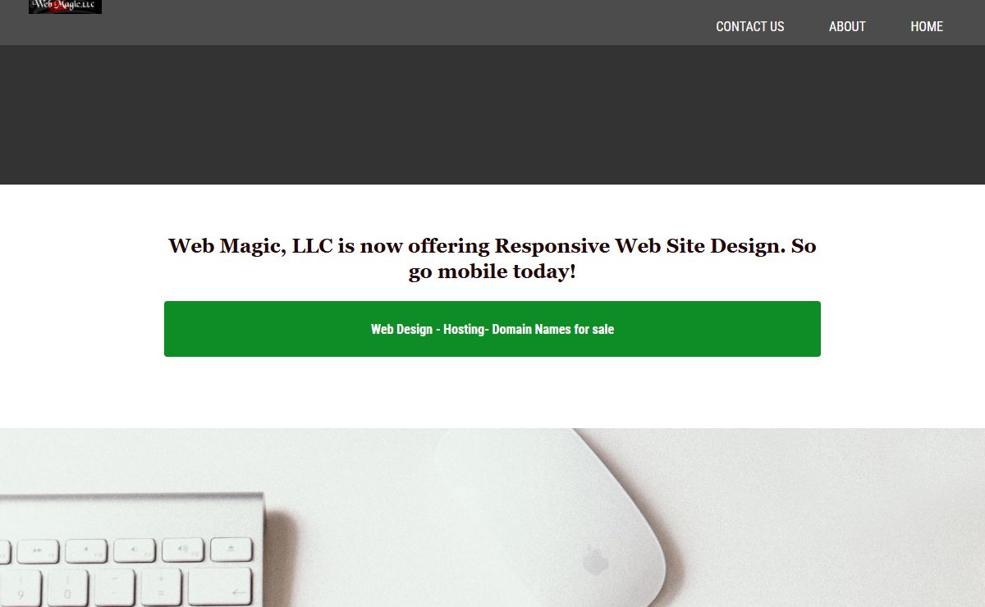Click the fast-forward key on the keyboard photo

(38, 550)
